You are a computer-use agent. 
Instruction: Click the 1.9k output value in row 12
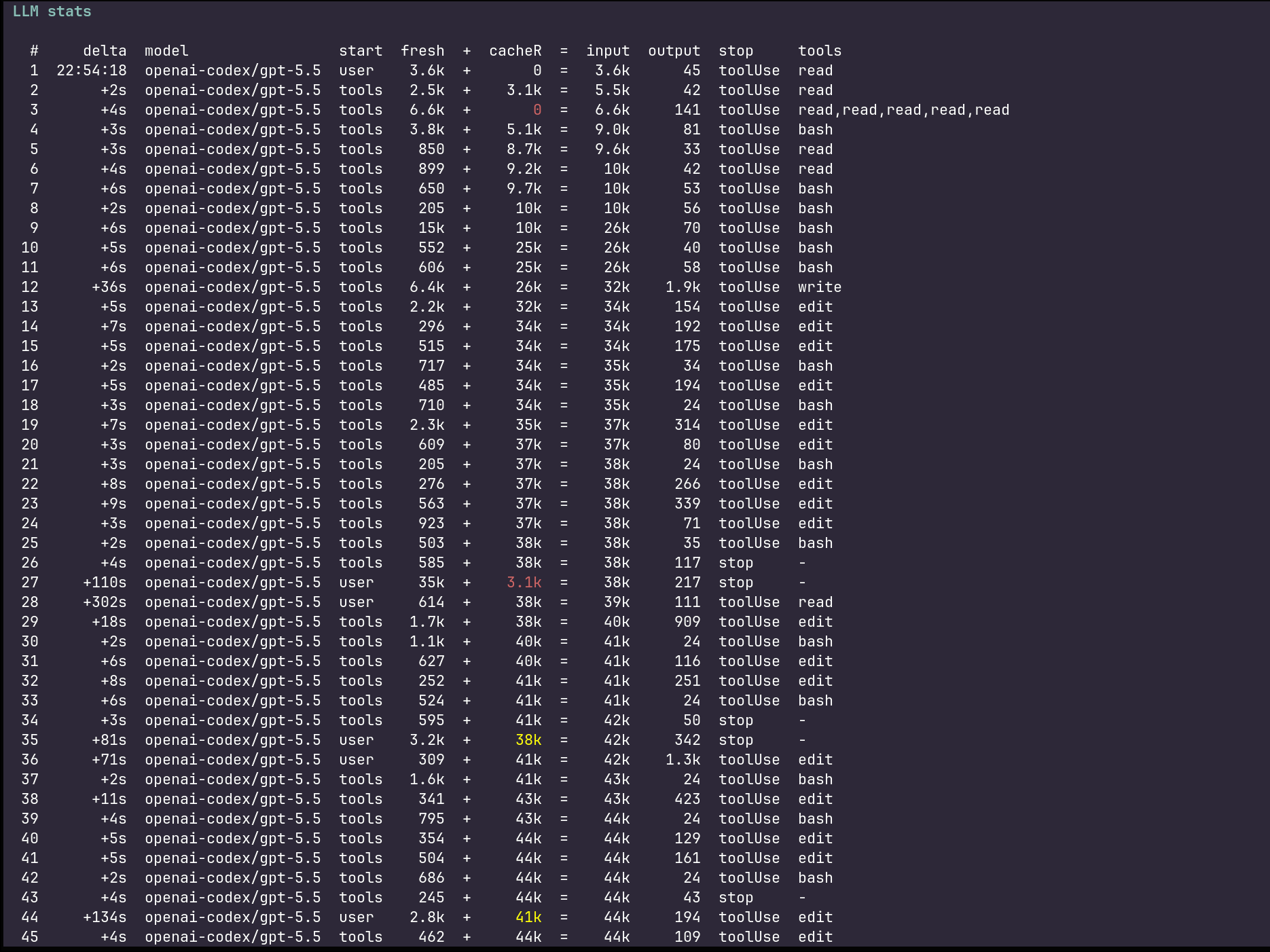coord(683,287)
